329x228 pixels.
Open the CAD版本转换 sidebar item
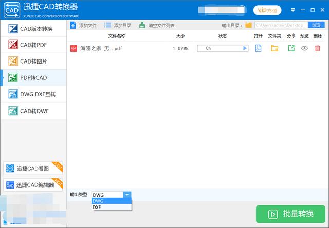coord(33,29)
